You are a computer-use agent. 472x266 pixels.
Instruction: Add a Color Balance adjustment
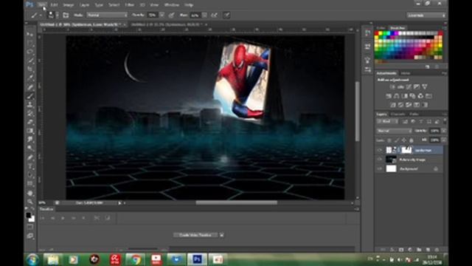[x=397, y=96]
